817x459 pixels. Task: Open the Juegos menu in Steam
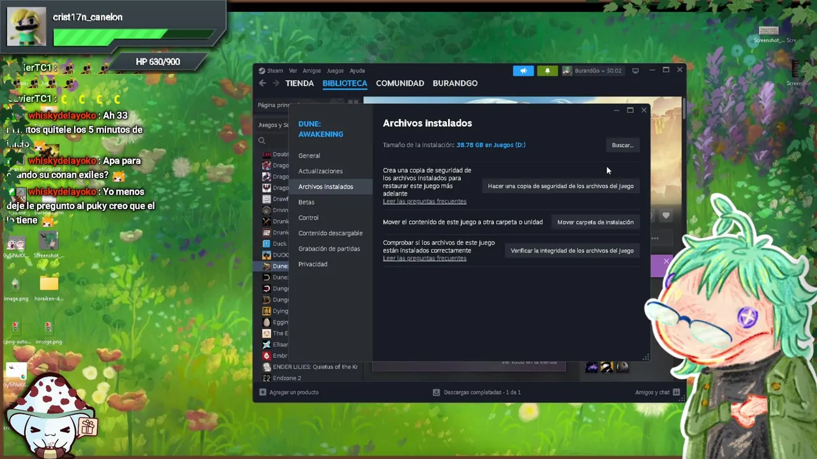pos(335,71)
